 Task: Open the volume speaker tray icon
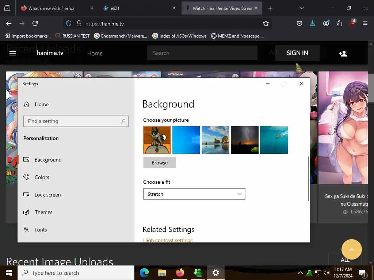tap(326, 273)
